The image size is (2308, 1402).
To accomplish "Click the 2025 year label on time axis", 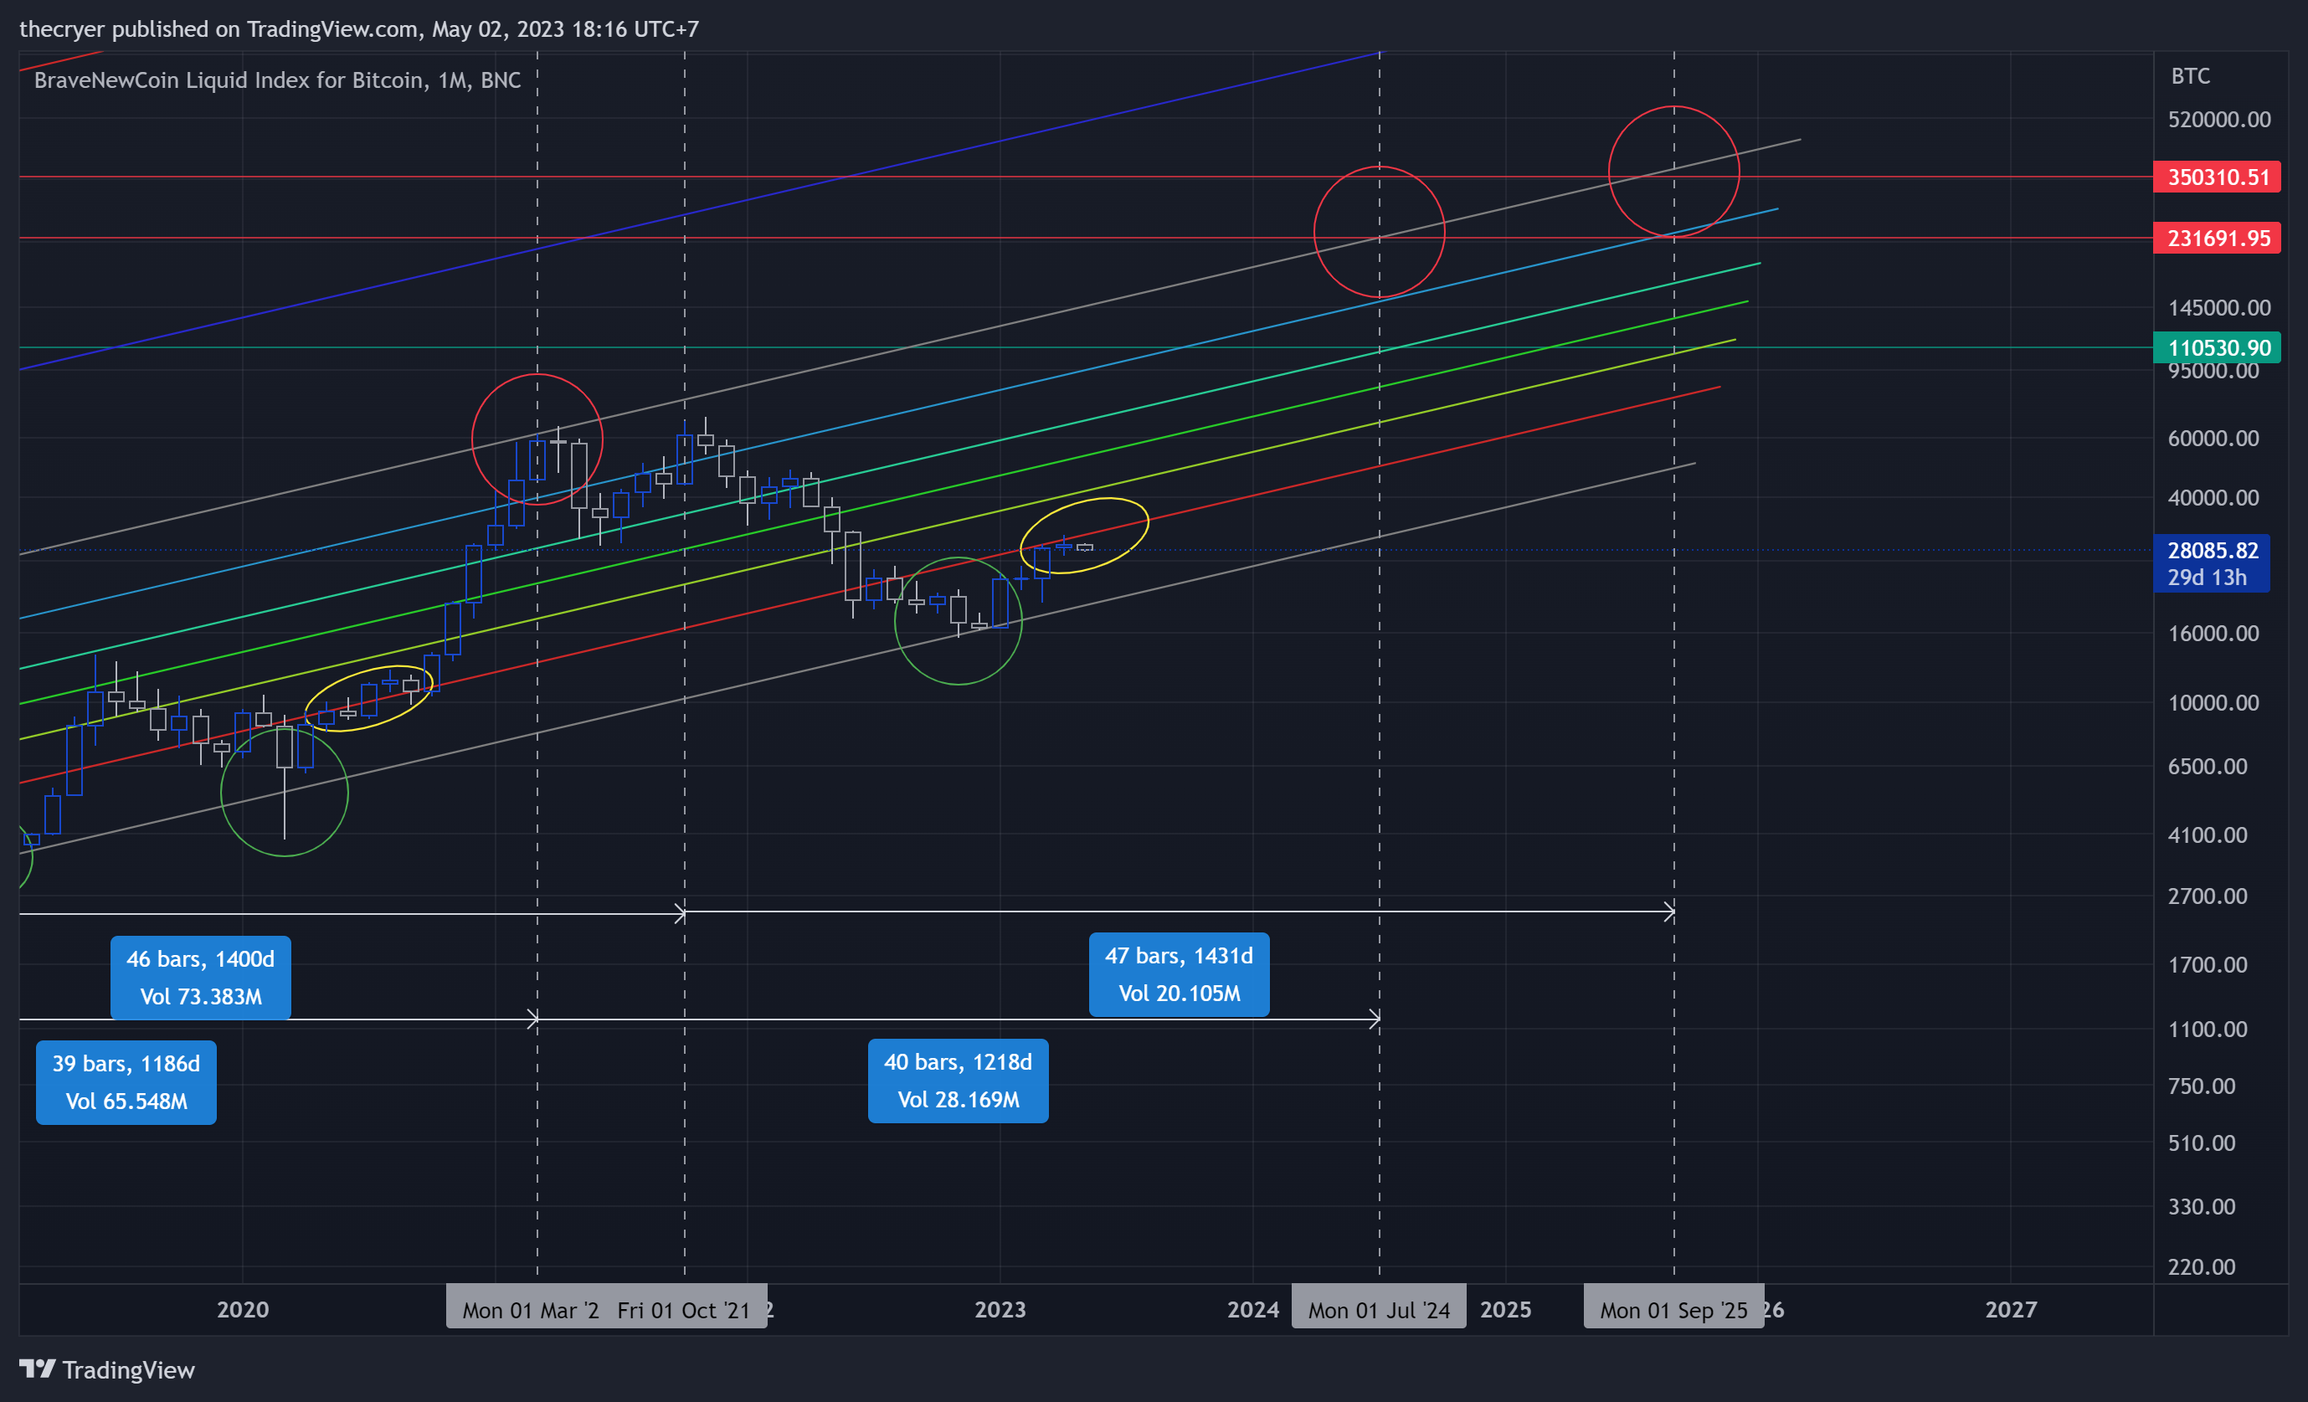I will click(x=1505, y=1309).
